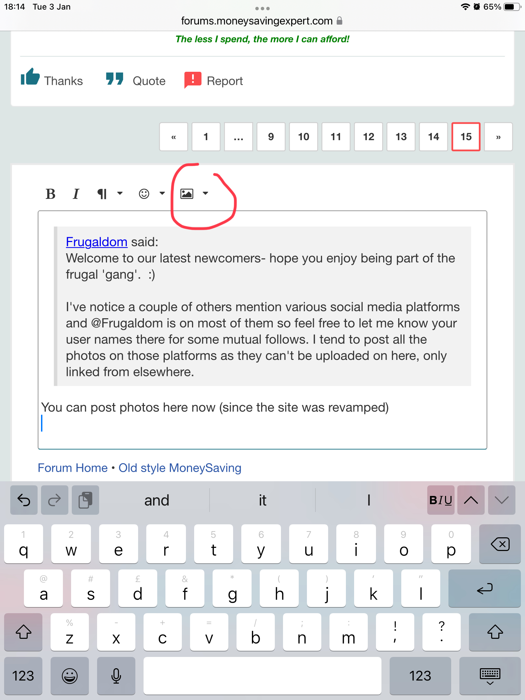Tap the keyboard redo arrow

click(x=55, y=500)
